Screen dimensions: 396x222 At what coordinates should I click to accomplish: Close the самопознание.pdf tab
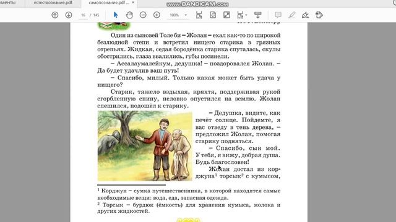(133, 2)
